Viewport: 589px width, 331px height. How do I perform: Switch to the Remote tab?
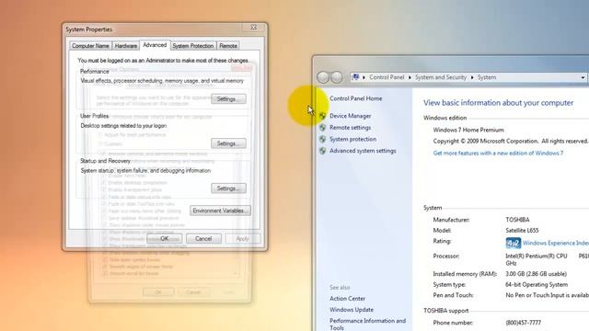pyautogui.click(x=228, y=46)
